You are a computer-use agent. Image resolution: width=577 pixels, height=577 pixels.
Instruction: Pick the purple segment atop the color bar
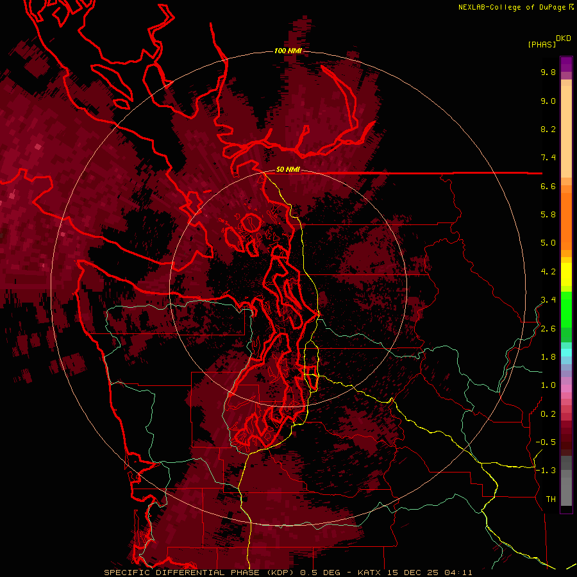point(566,64)
